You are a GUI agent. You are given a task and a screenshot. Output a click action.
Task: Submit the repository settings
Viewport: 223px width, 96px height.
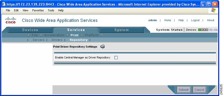click(x=184, y=90)
